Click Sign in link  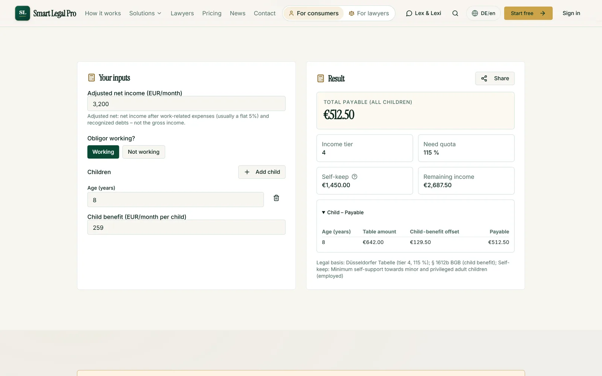click(x=571, y=13)
